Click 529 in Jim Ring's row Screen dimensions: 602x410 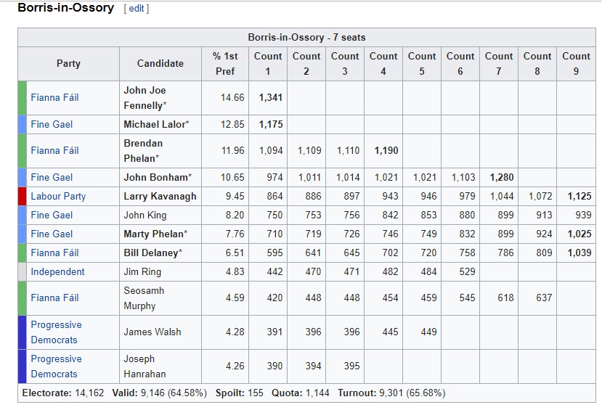click(467, 272)
